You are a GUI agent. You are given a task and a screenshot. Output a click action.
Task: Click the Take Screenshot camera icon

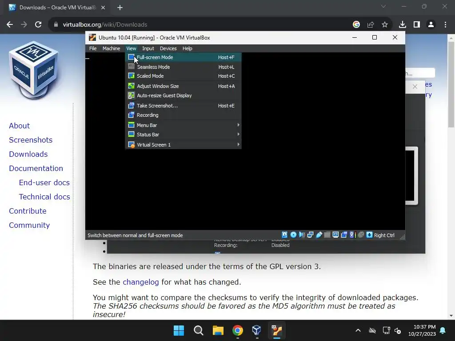[x=131, y=106]
